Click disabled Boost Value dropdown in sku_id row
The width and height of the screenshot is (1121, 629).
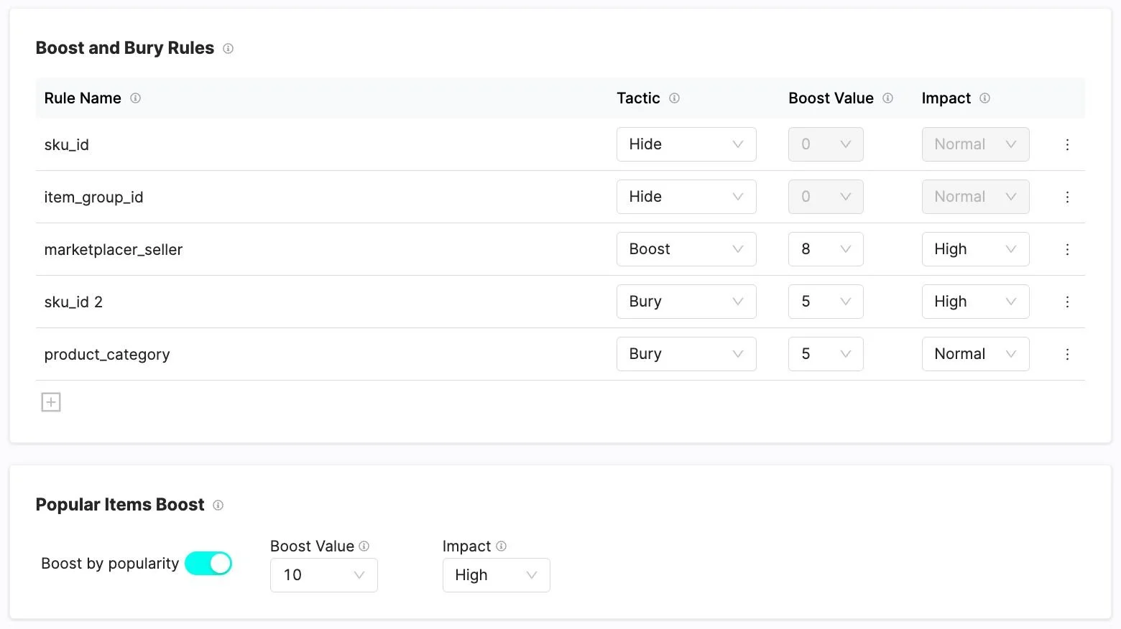pos(826,144)
